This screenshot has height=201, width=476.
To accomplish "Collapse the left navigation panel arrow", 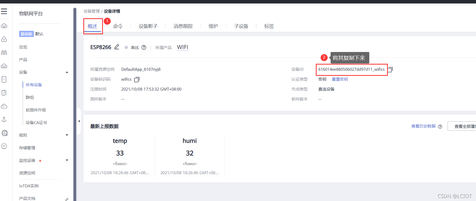I will [79, 121].
